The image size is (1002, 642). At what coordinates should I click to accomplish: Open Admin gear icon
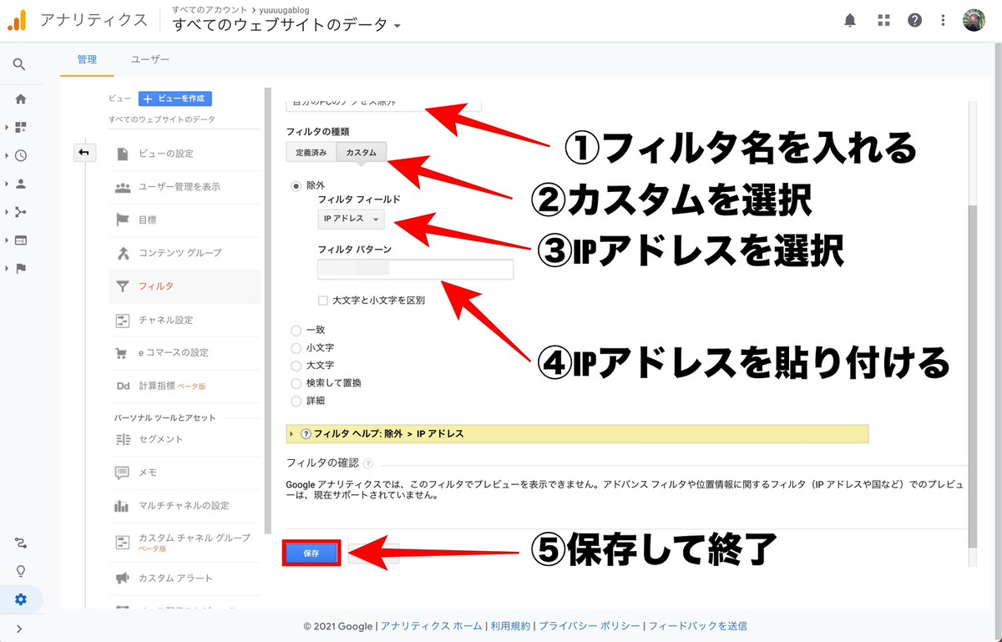click(21, 599)
